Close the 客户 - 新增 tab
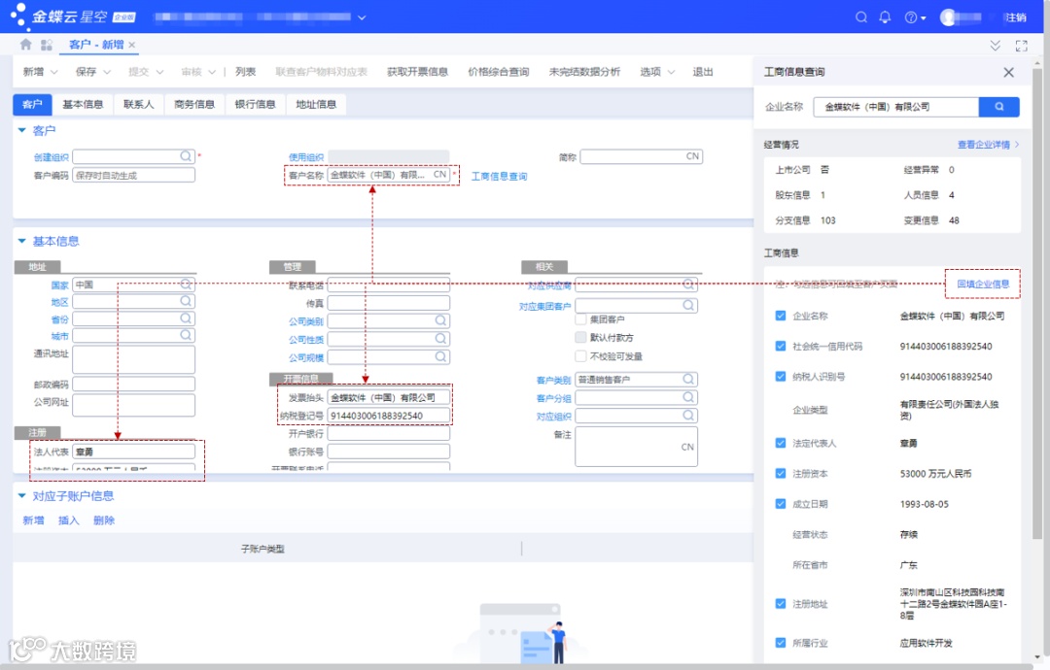Screen dimensions: 1050x670 click(132, 45)
